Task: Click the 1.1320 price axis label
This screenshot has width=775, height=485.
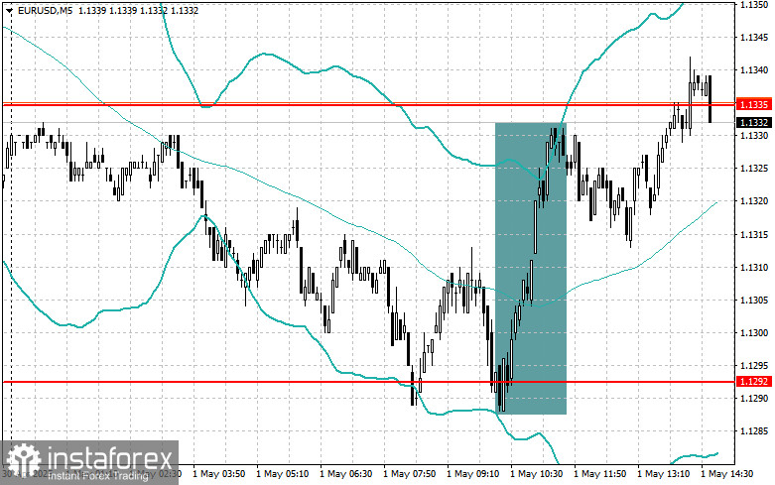Action: [754, 201]
